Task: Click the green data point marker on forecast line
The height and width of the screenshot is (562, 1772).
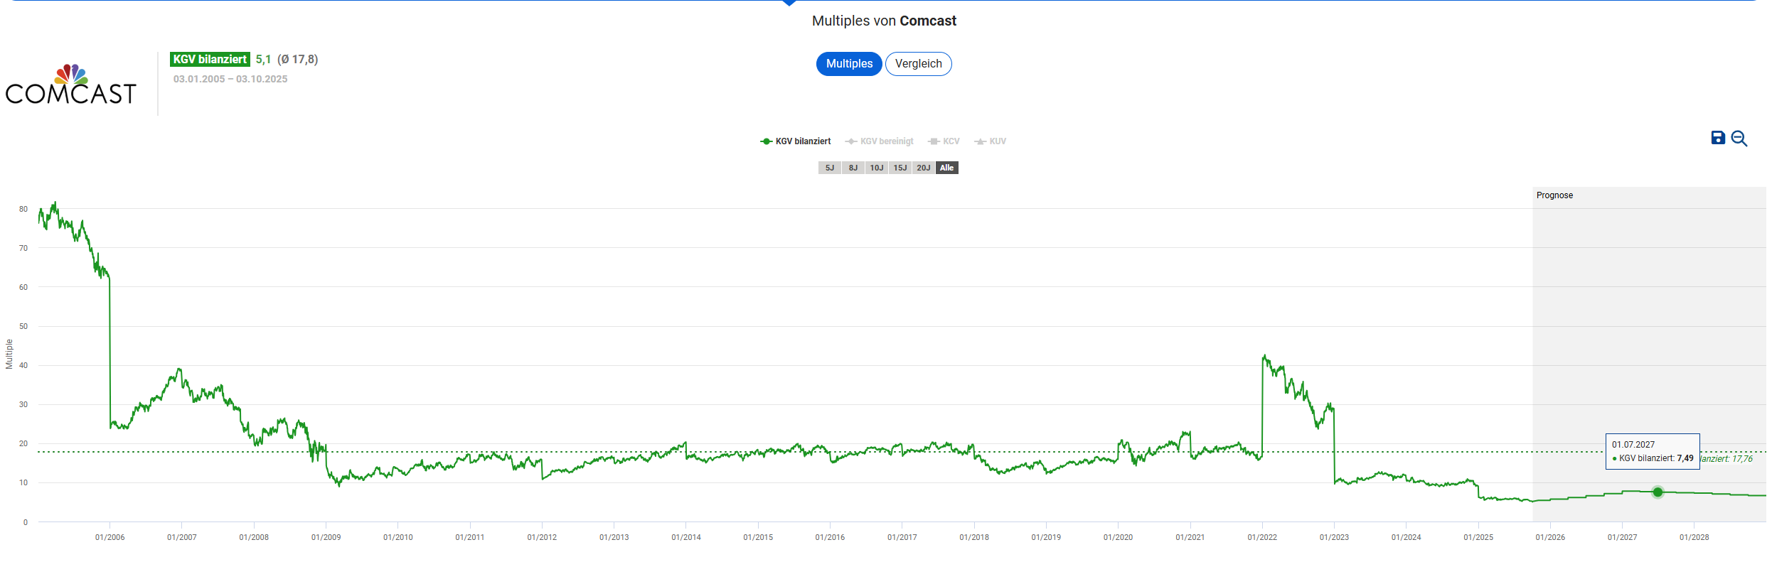Action: (x=1658, y=492)
